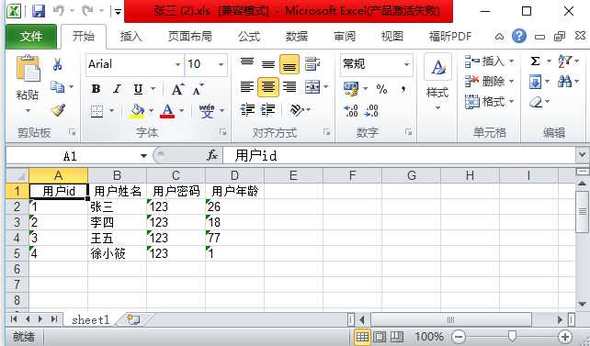Click increase indent icon
590x346 pixels.
267,110
